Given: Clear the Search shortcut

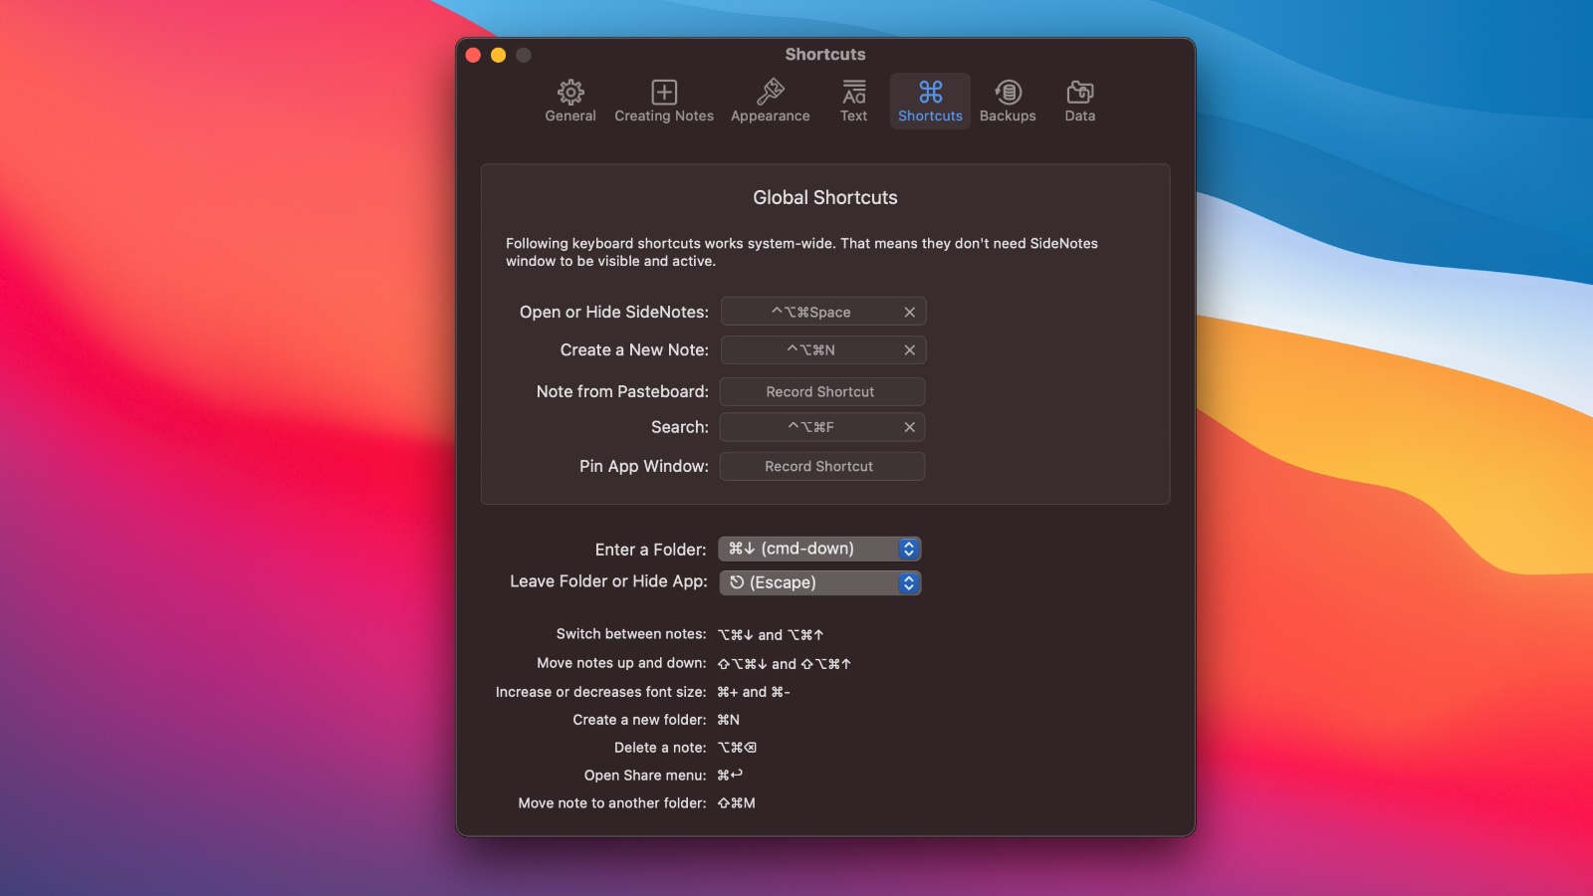Looking at the screenshot, I should pos(909,426).
